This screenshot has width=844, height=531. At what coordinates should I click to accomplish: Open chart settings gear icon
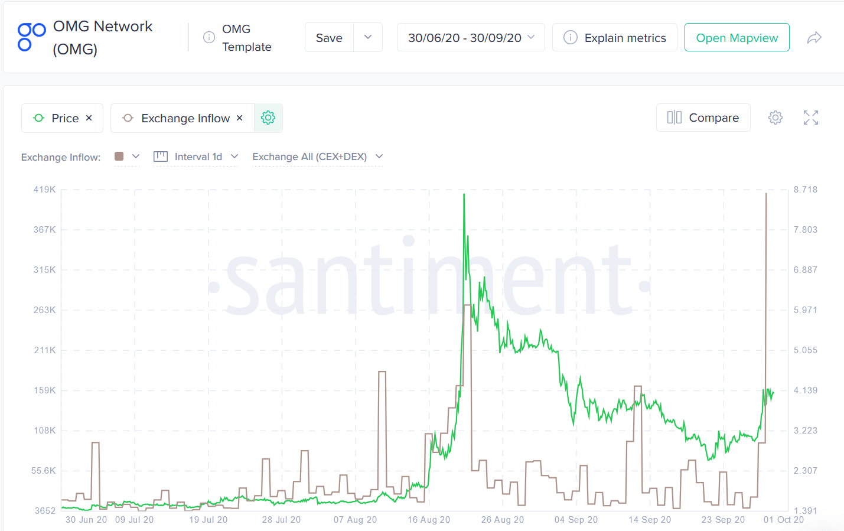coord(775,118)
